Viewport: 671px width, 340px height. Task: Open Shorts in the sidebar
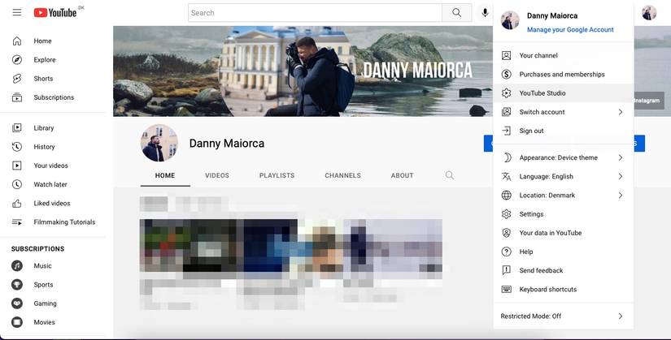[53, 79]
